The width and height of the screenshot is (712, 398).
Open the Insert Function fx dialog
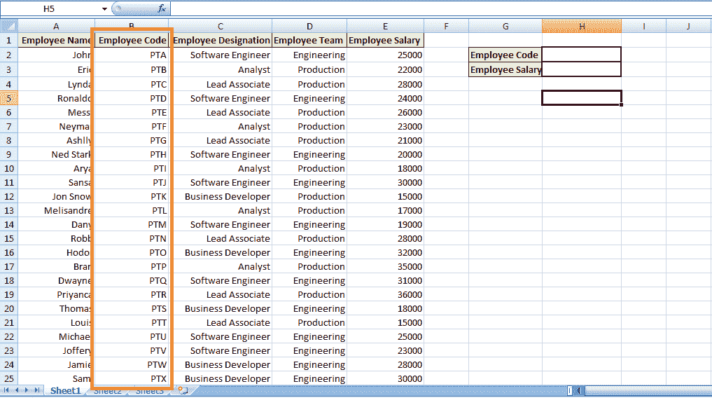[162, 8]
